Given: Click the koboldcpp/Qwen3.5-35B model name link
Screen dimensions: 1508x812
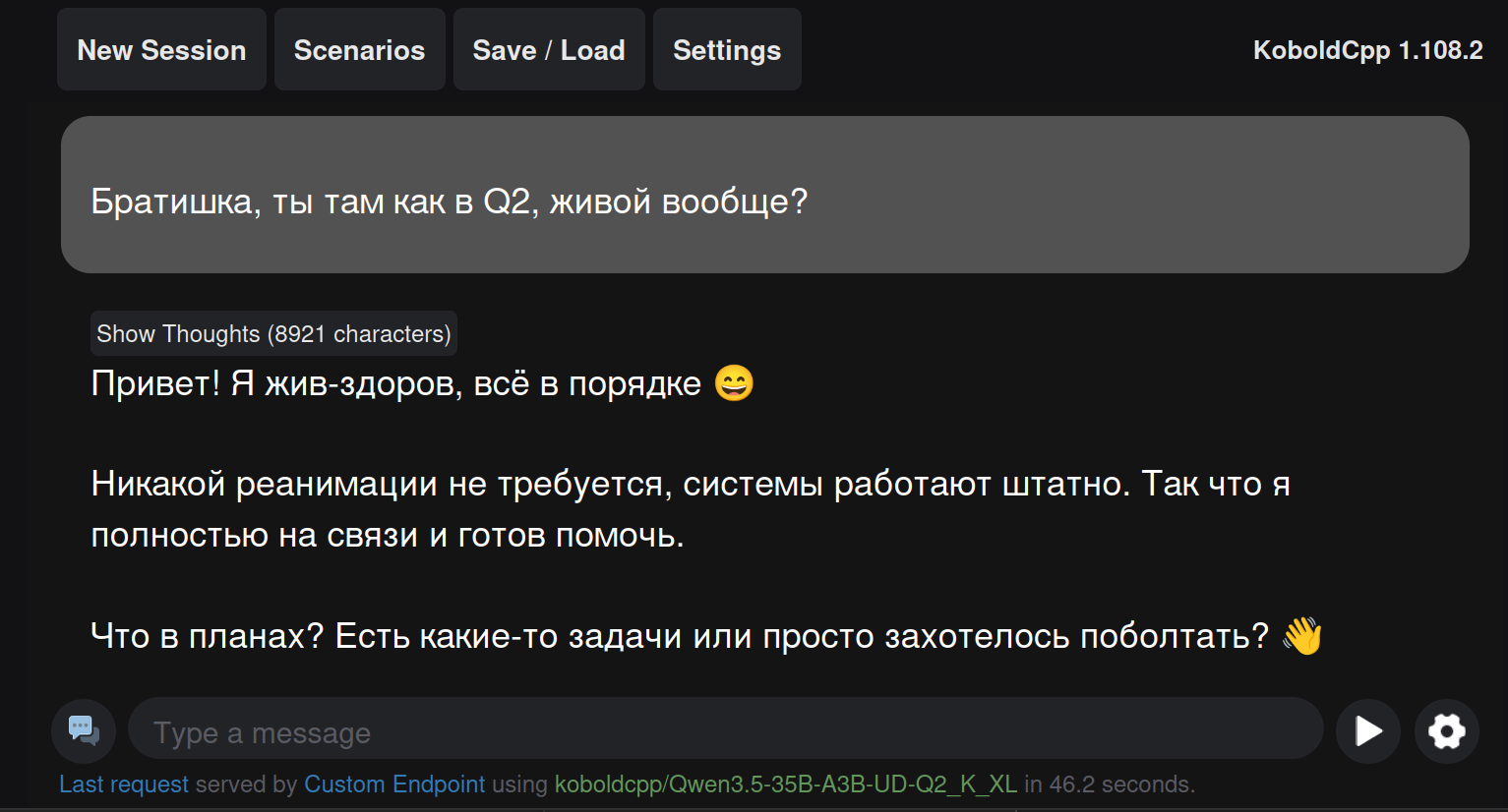Looking at the screenshot, I should tap(786, 784).
